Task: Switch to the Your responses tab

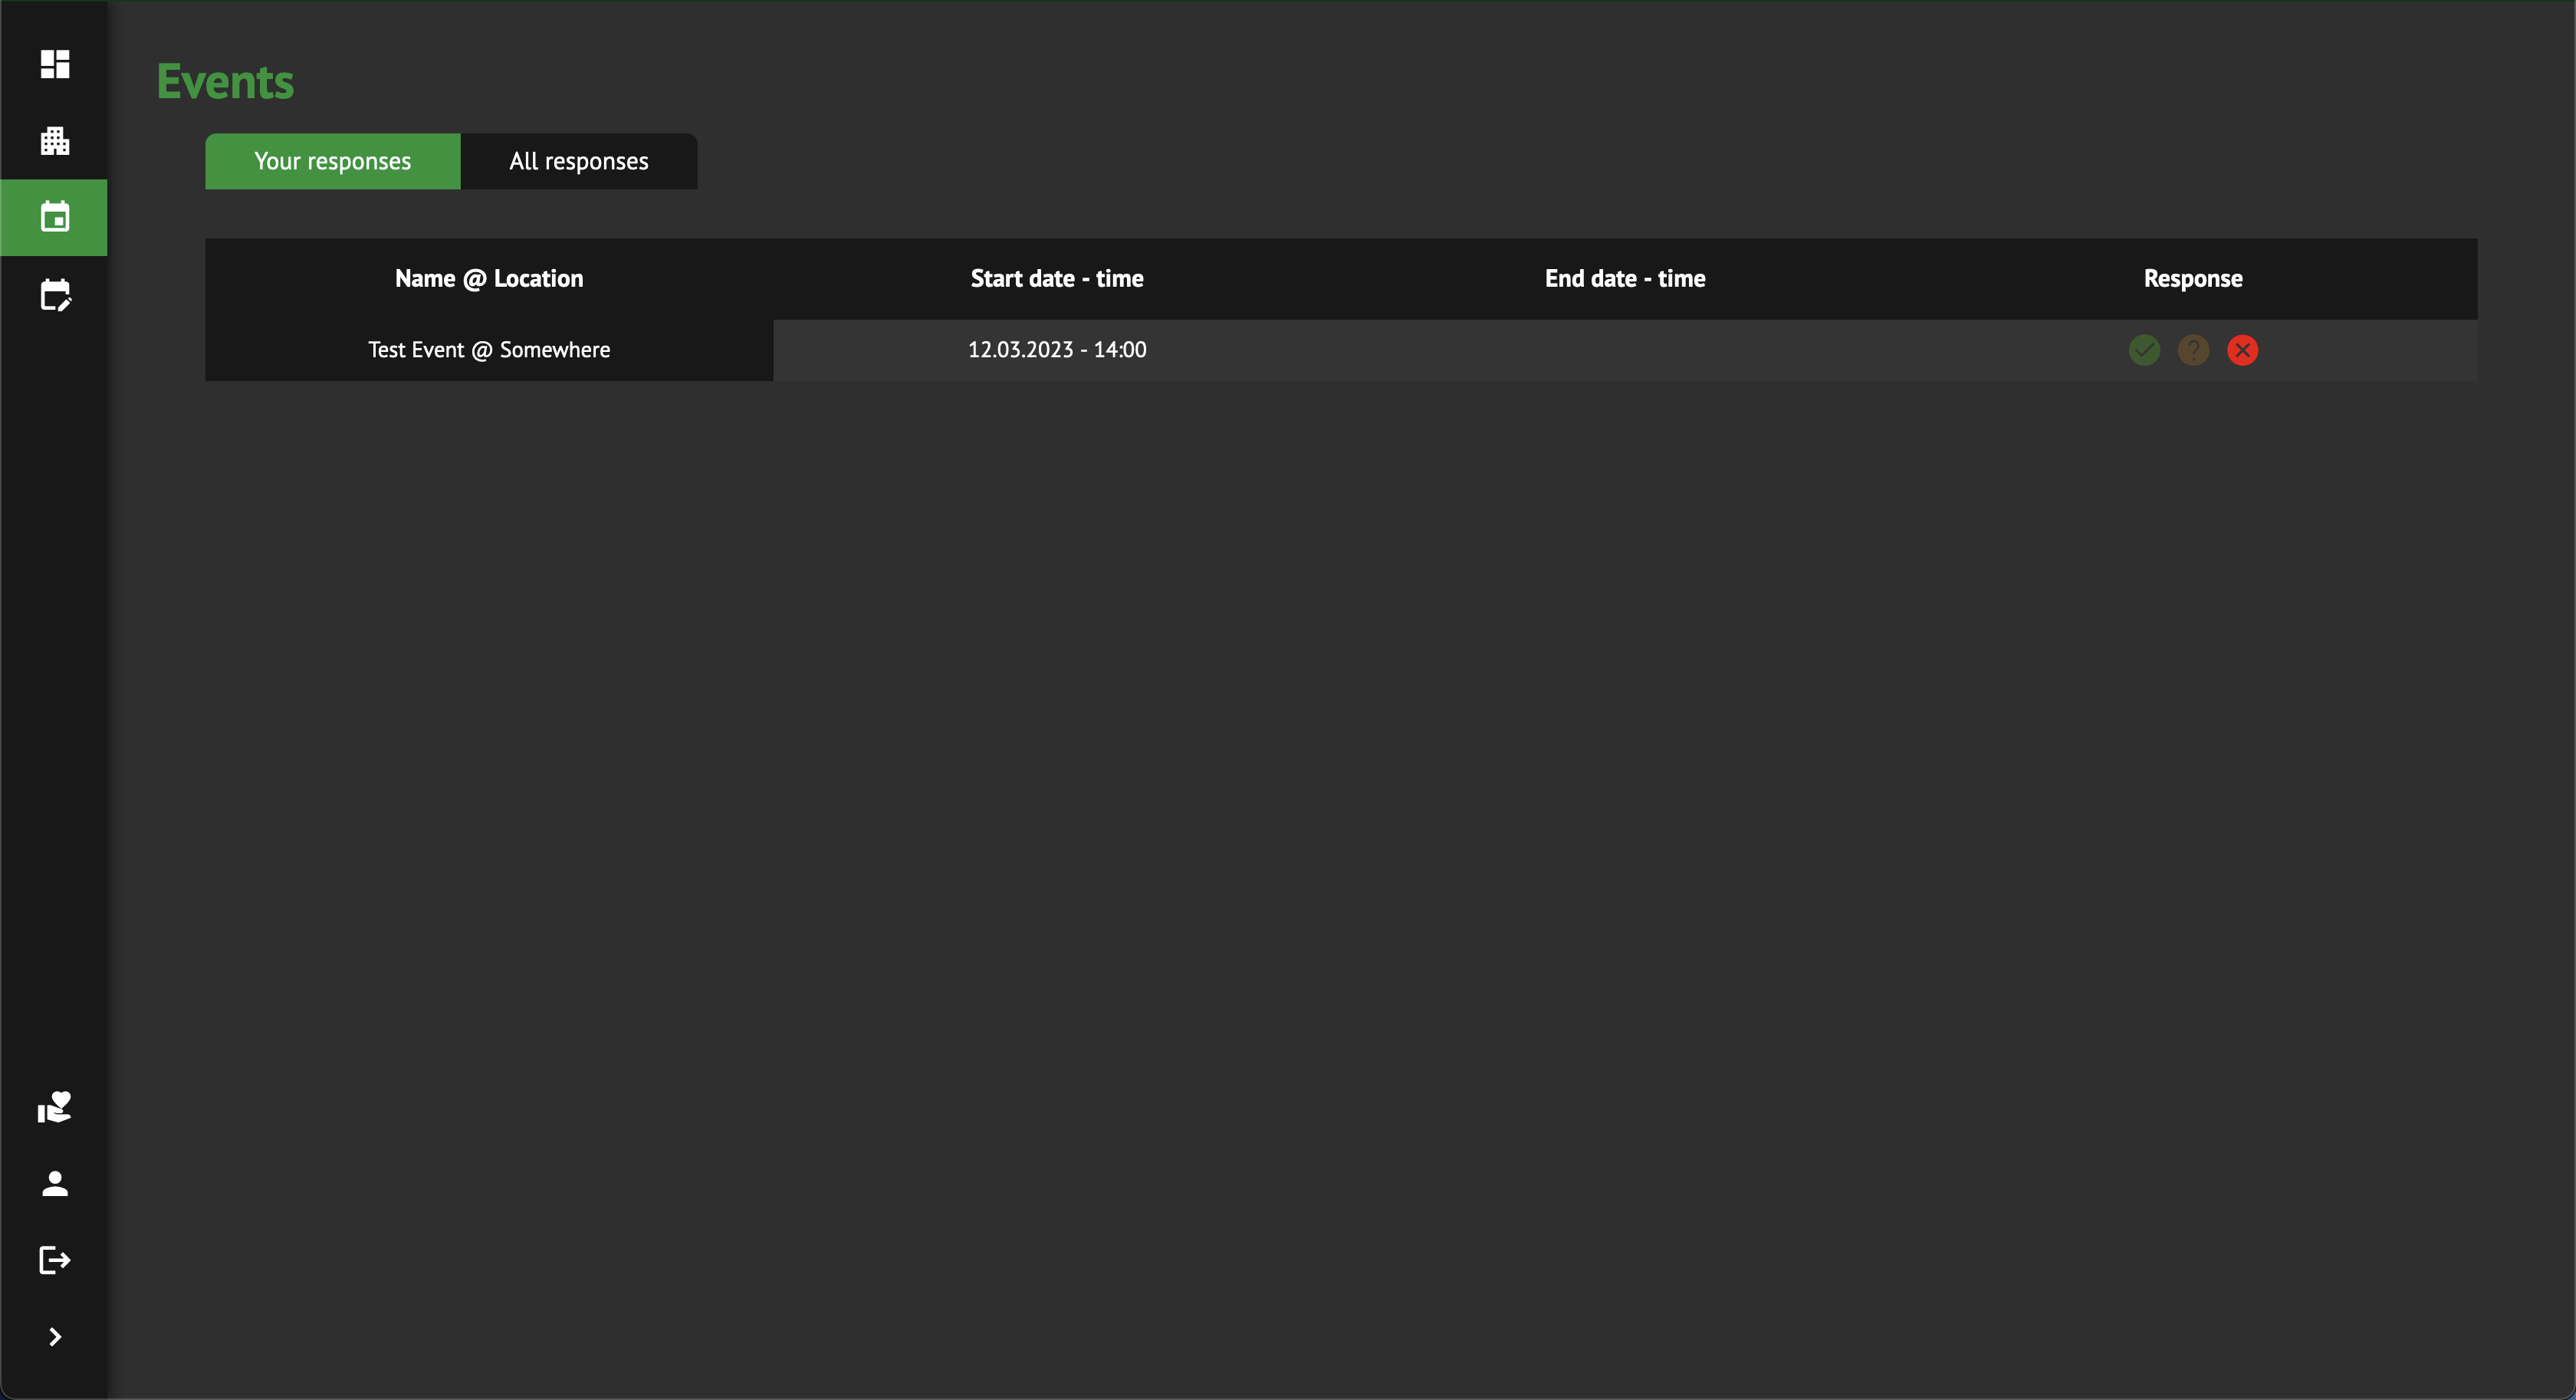Action: click(x=333, y=161)
